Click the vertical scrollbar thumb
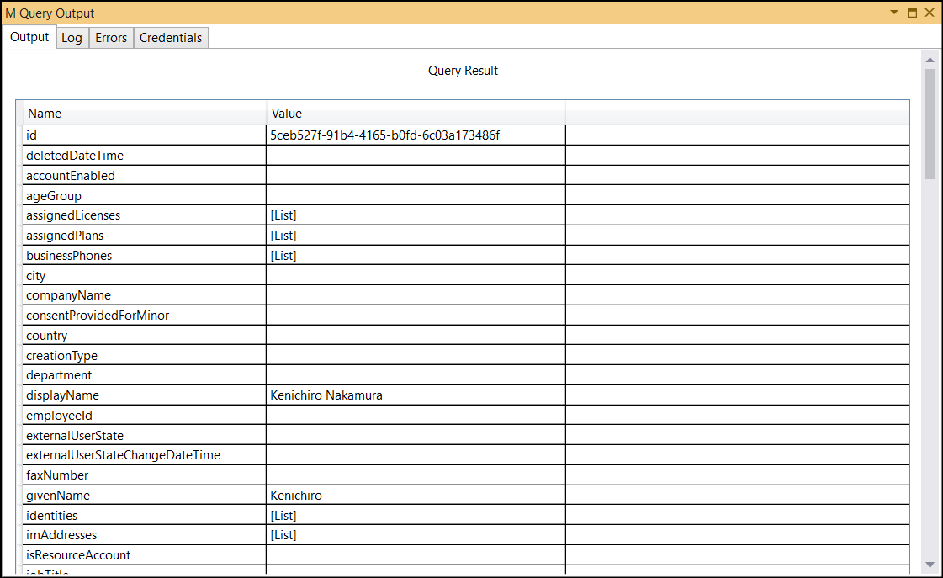This screenshot has width=943, height=578. tap(930, 124)
